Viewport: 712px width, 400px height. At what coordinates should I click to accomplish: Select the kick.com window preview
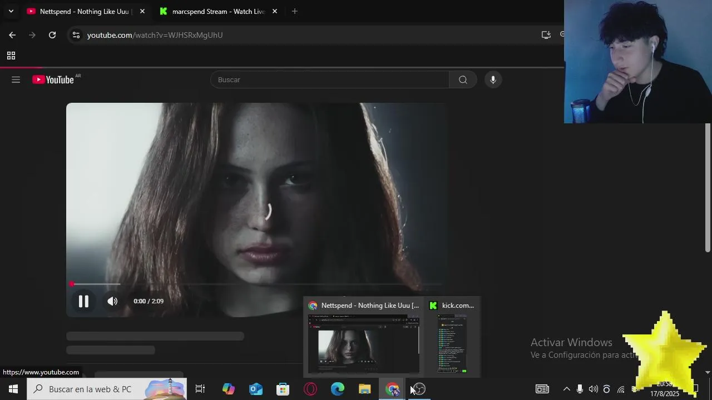[452, 337]
